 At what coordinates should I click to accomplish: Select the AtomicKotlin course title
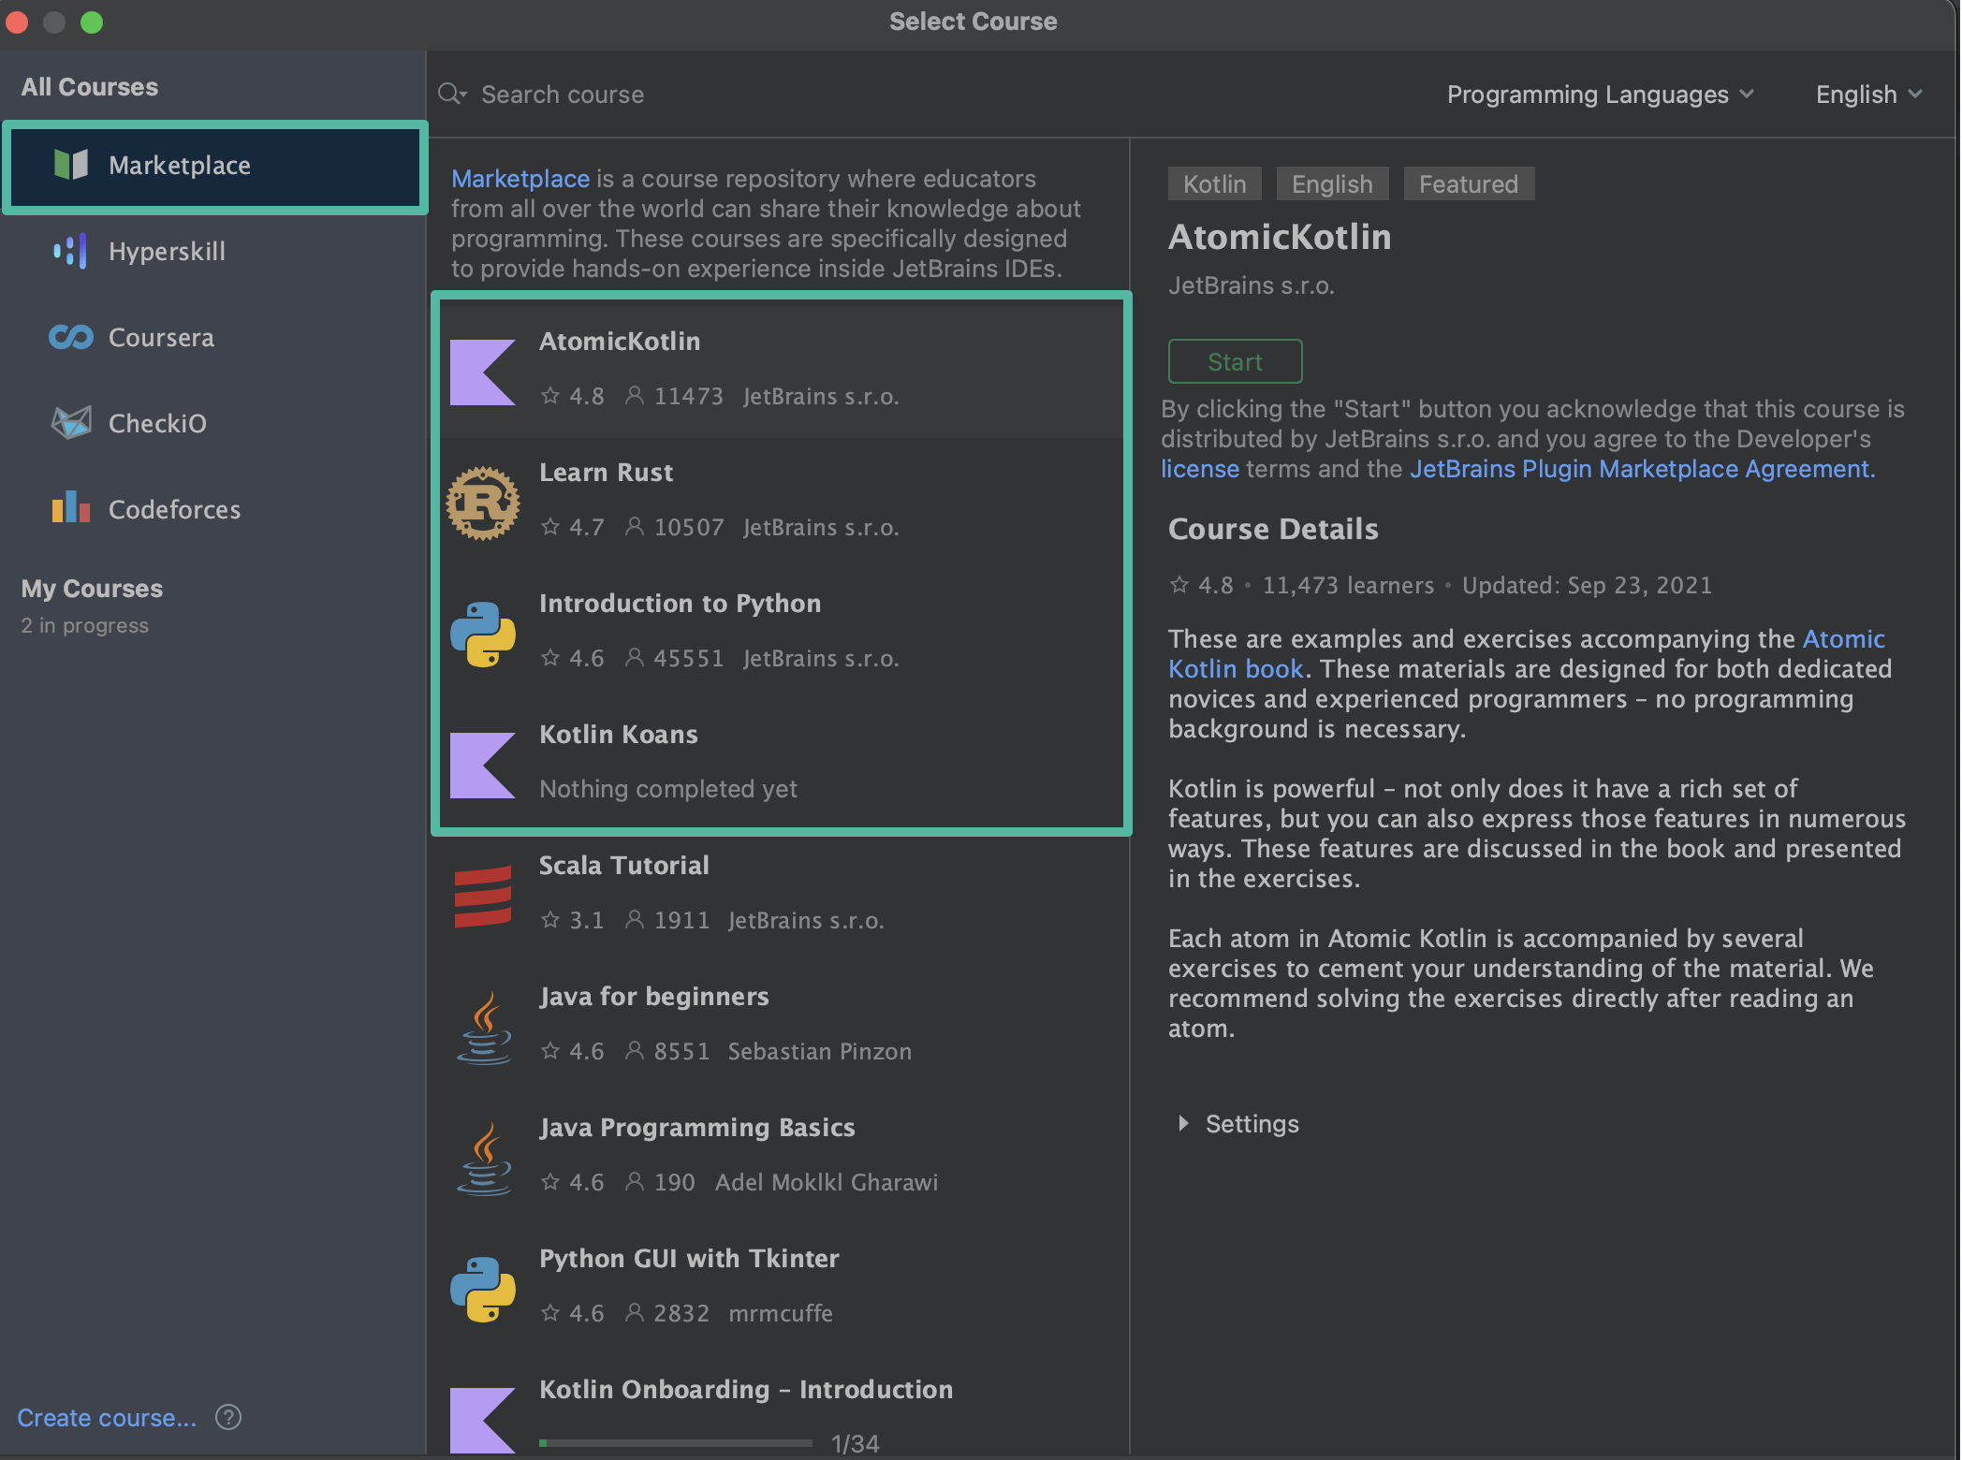[620, 342]
